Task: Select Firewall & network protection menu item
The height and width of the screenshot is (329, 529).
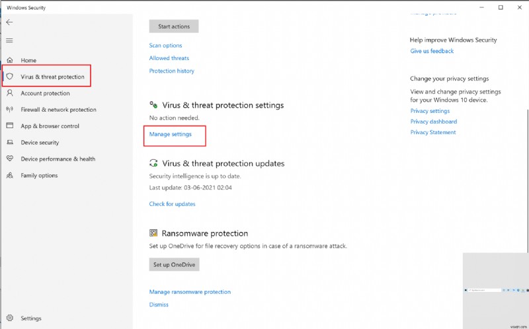Action: 58,110
